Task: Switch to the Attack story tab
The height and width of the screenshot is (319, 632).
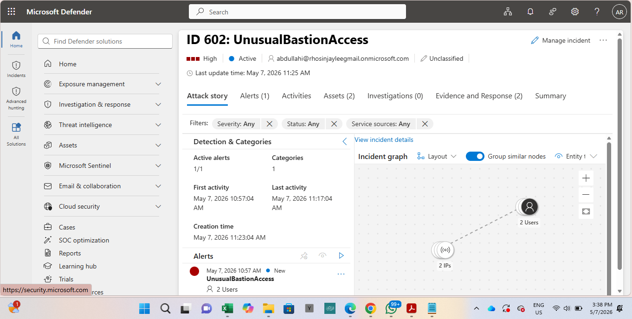Action: click(207, 96)
